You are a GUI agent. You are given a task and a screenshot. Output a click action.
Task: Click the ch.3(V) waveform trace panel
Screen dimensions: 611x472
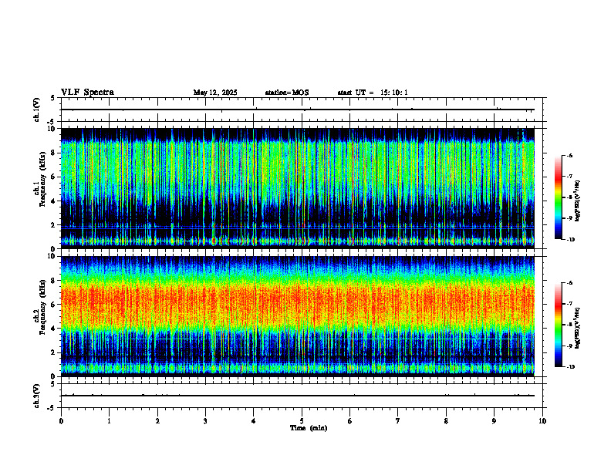302,396
